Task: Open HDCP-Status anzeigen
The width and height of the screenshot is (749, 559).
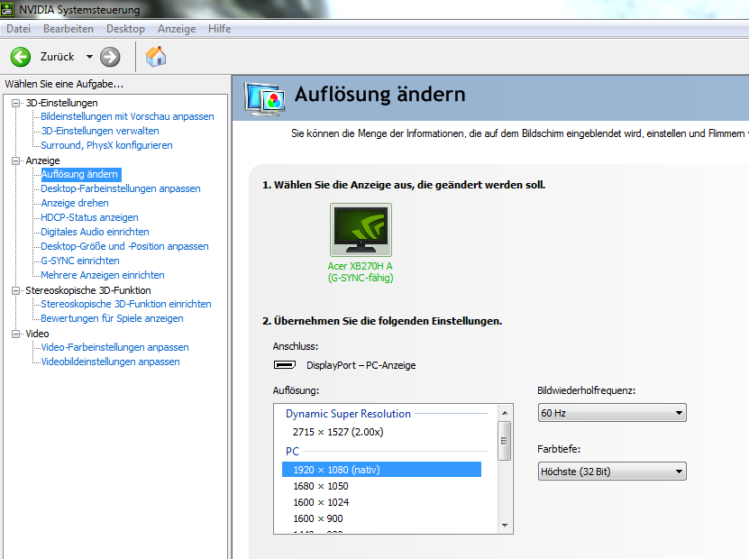Action: 89,217
